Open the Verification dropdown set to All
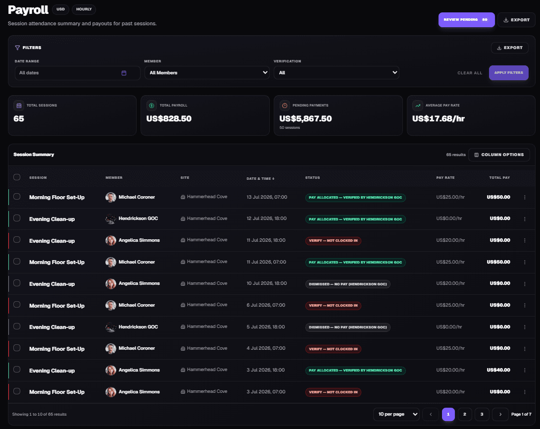 tap(337, 73)
